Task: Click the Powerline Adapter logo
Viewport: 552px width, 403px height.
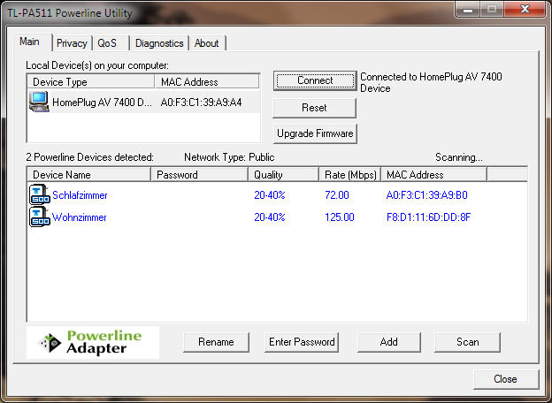Action: pos(93,342)
